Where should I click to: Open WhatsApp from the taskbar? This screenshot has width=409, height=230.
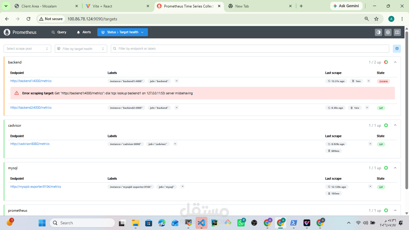pos(241,223)
